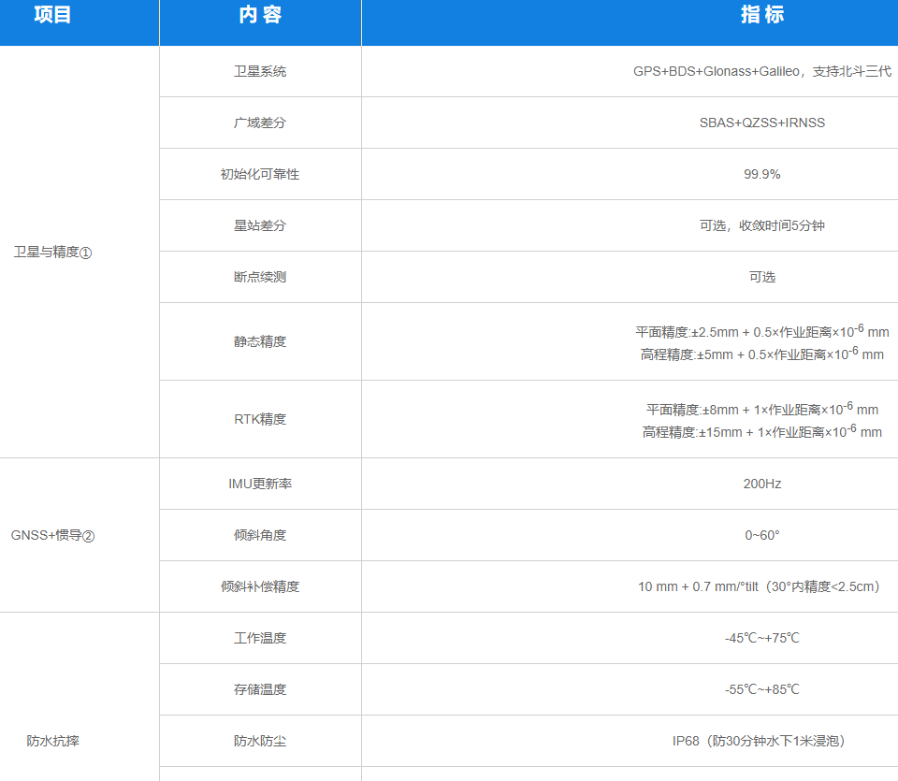Click the IP68 waterproof rating text
Image resolution: width=898 pixels, height=781 pixels.
point(687,741)
